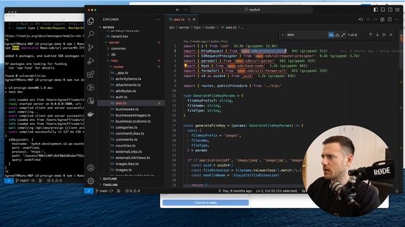
Task: Toggle Match Case in find widget
Action: [331, 35]
